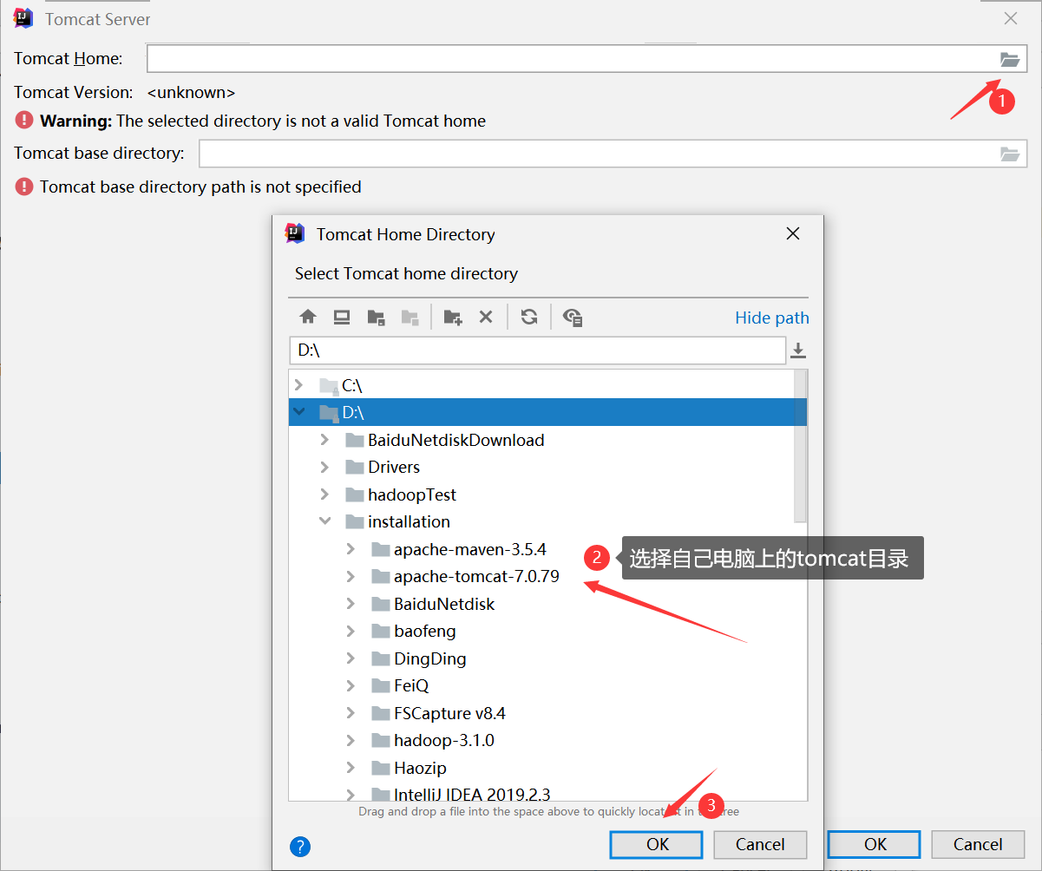Screen dimensions: 1042x871
Task: Select apache-maven-3.5.4 folder
Action: click(469, 549)
